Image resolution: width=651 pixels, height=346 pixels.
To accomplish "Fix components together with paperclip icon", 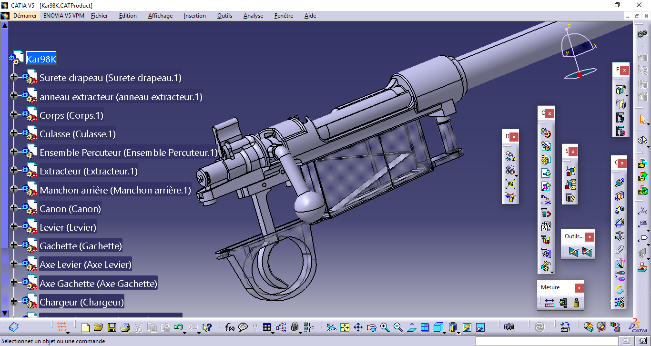I will [620, 249].
